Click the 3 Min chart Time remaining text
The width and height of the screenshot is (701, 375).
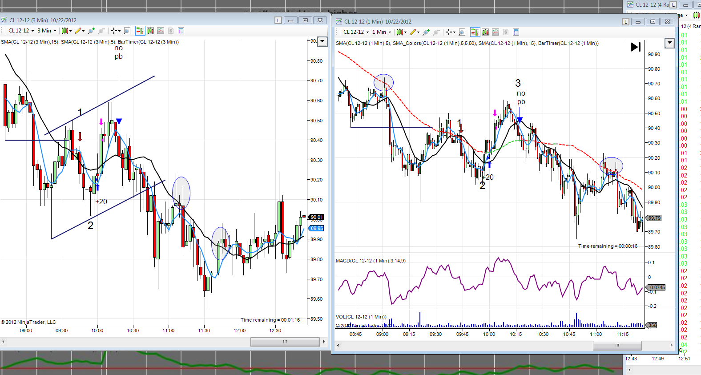pyautogui.click(x=270, y=320)
